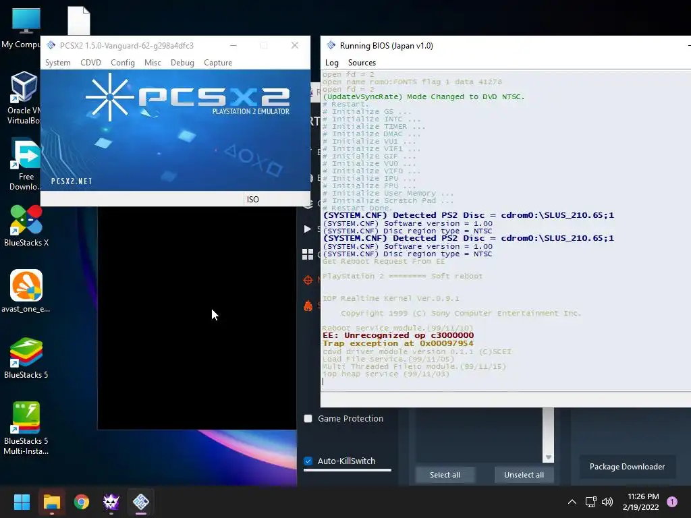Minimize the PCSX2 main window
The image size is (691, 518).
tap(233, 45)
